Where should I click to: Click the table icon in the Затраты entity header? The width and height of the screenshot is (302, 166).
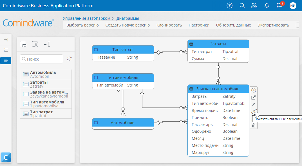(x=191, y=44)
